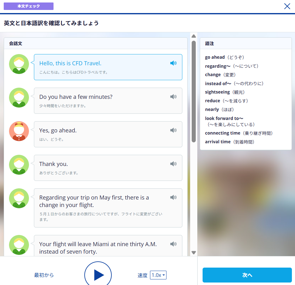The width and height of the screenshot is (295, 285).
Task: Click the scroll up arrow of conversation list
Action: pos(194,36)
